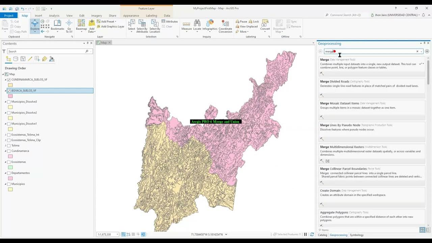Open the filter icon in Contents
Screen dimensions: 432x243
(4, 51)
